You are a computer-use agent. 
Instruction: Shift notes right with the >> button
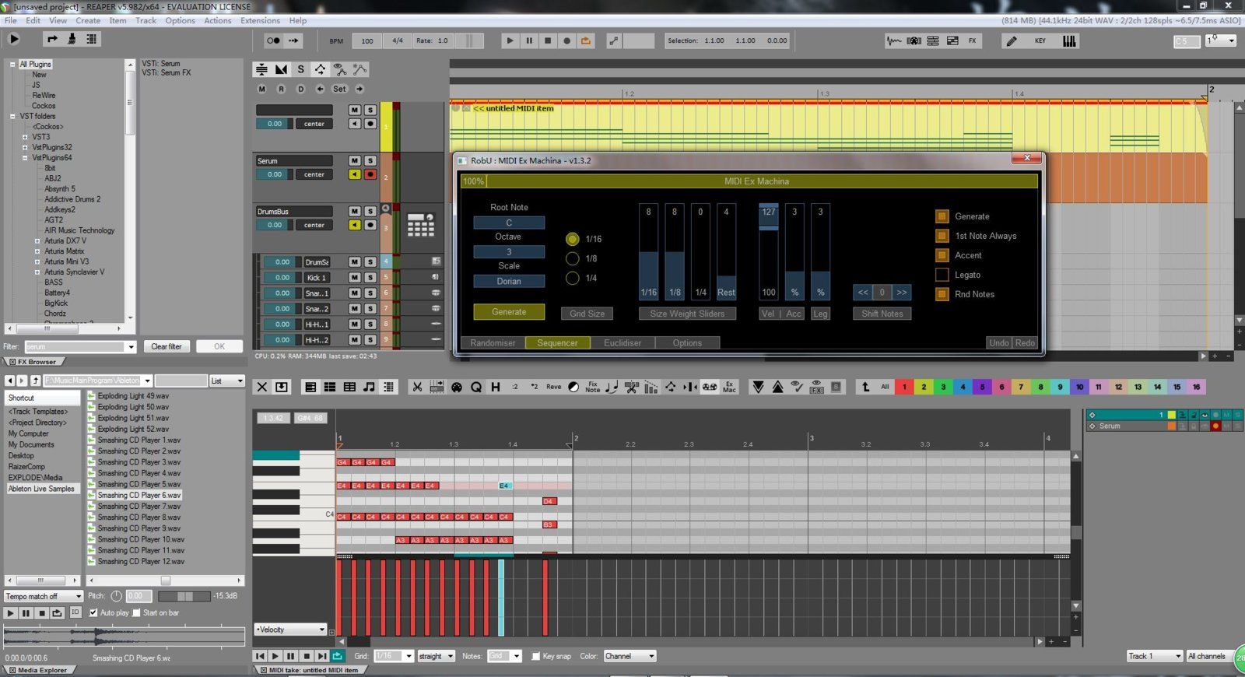pos(901,293)
